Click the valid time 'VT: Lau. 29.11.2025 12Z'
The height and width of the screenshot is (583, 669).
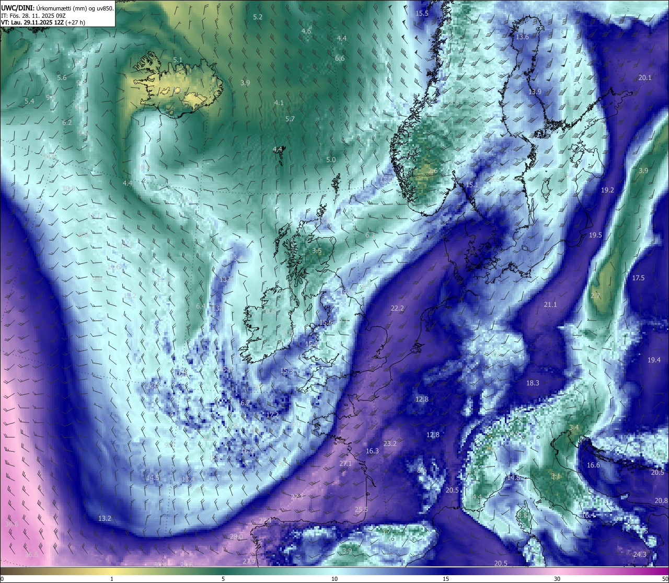pyautogui.click(x=33, y=22)
